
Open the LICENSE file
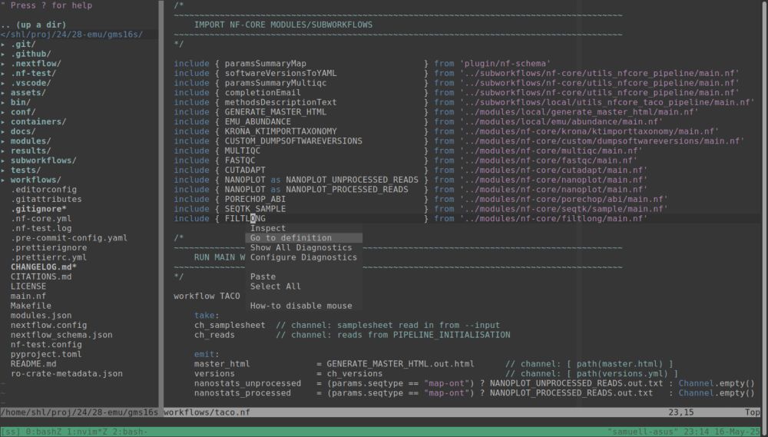[28, 286]
